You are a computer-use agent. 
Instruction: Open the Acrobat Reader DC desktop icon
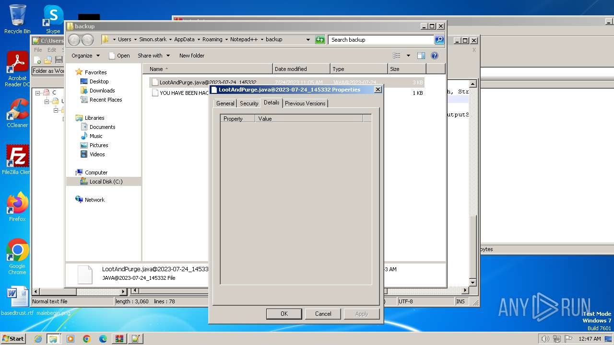pyautogui.click(x=17, y=69)
